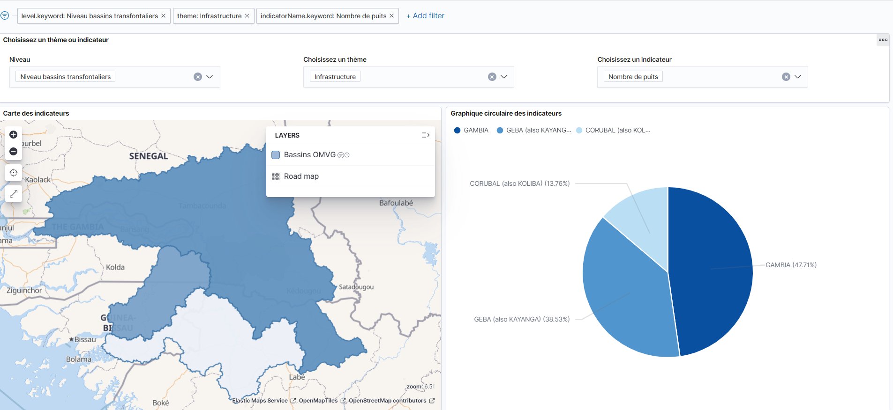Fit map to data bounds

(x=14, y=173)
